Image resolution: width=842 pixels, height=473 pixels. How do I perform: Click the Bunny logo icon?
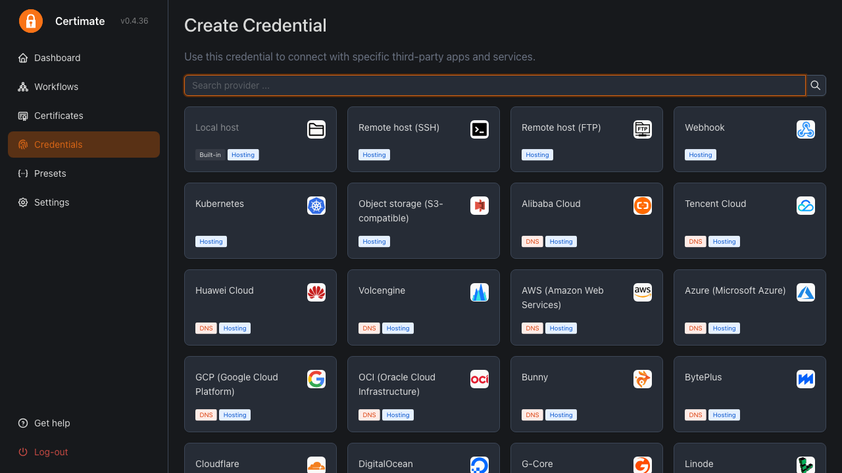pos(643,379)
